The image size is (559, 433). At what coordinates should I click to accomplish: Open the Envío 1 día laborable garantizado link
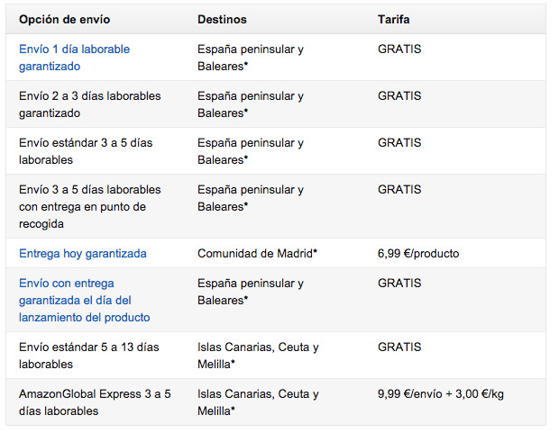[x=74, y=58]
